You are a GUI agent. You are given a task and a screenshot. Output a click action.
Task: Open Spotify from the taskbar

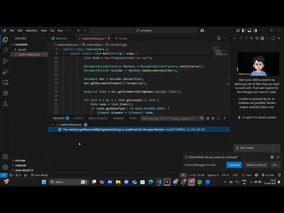tap(199, 182)
